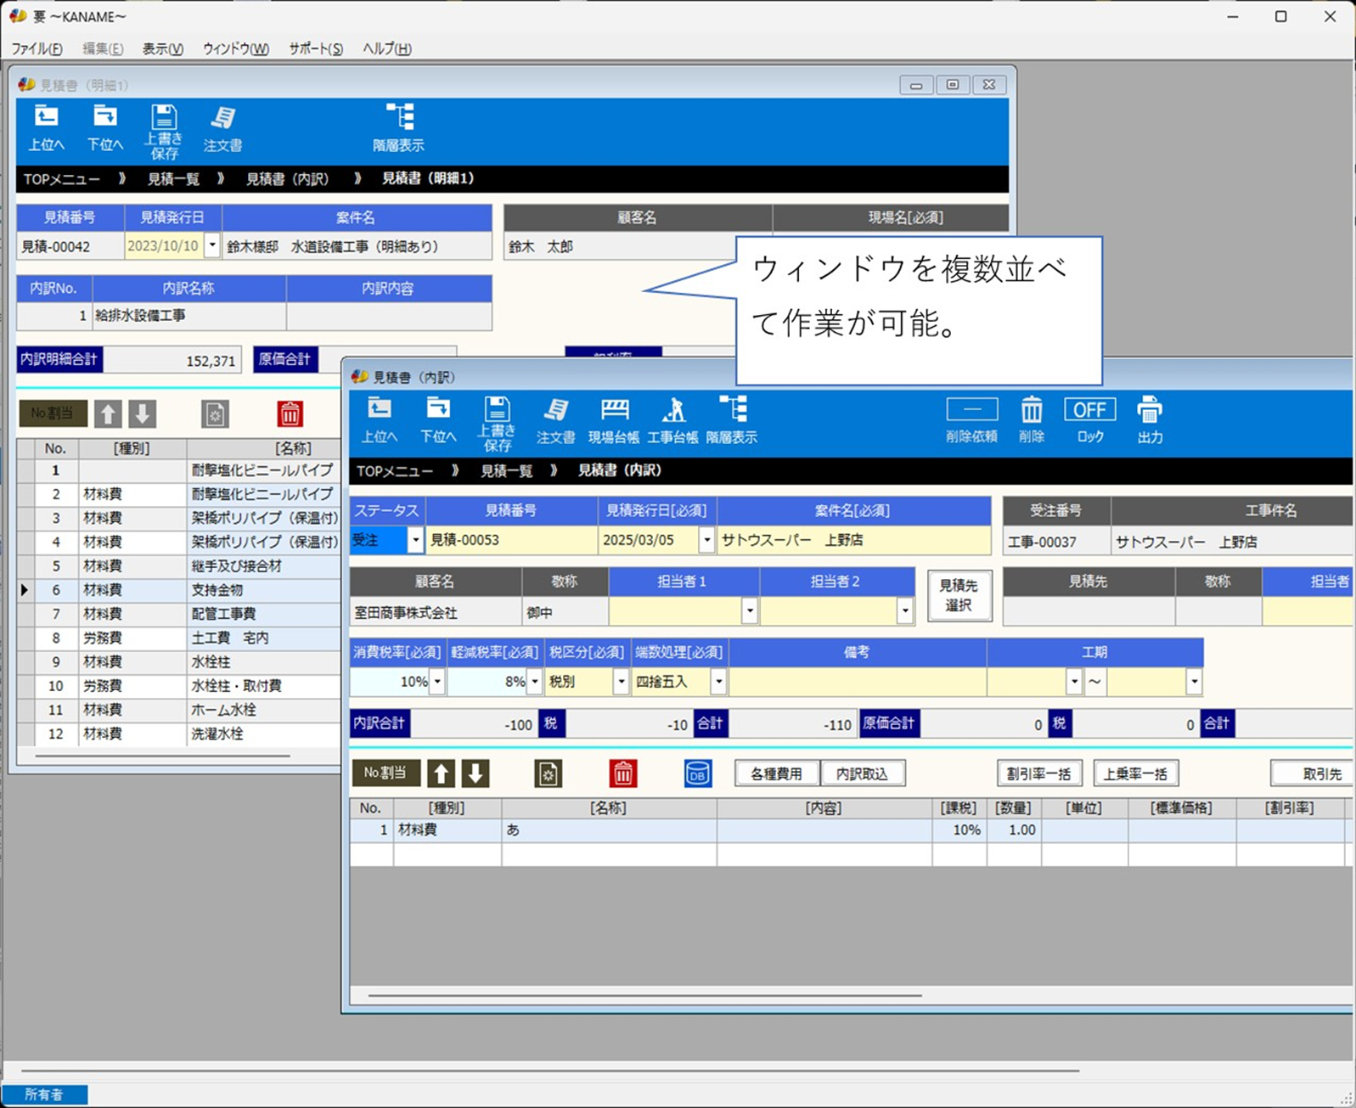The width and height of the screenshot is (1356, 1108).
Task: Click the 出力 printer icon
Action: (1150, 420)
